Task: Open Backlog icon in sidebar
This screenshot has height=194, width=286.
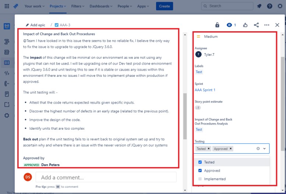Action: pyautogui.click(x=7, y=52)
